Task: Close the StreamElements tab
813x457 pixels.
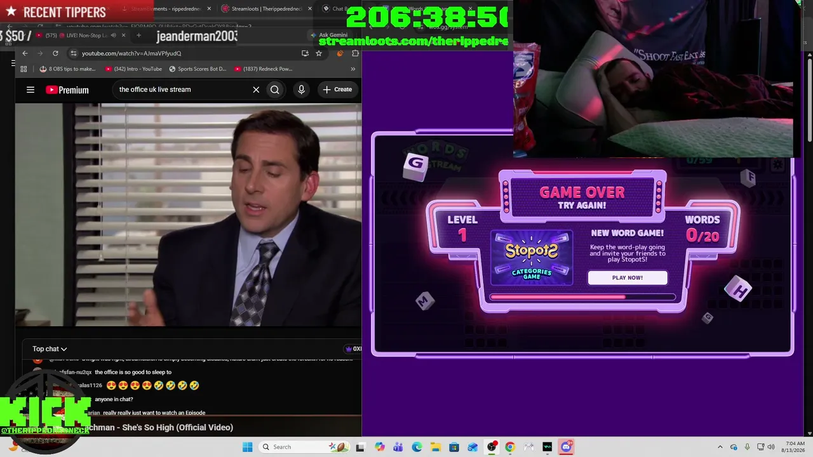Action: 209,9
